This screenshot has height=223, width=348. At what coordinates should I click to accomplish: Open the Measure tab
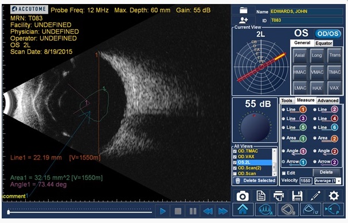pyautogui.click(x=306, y=100)
